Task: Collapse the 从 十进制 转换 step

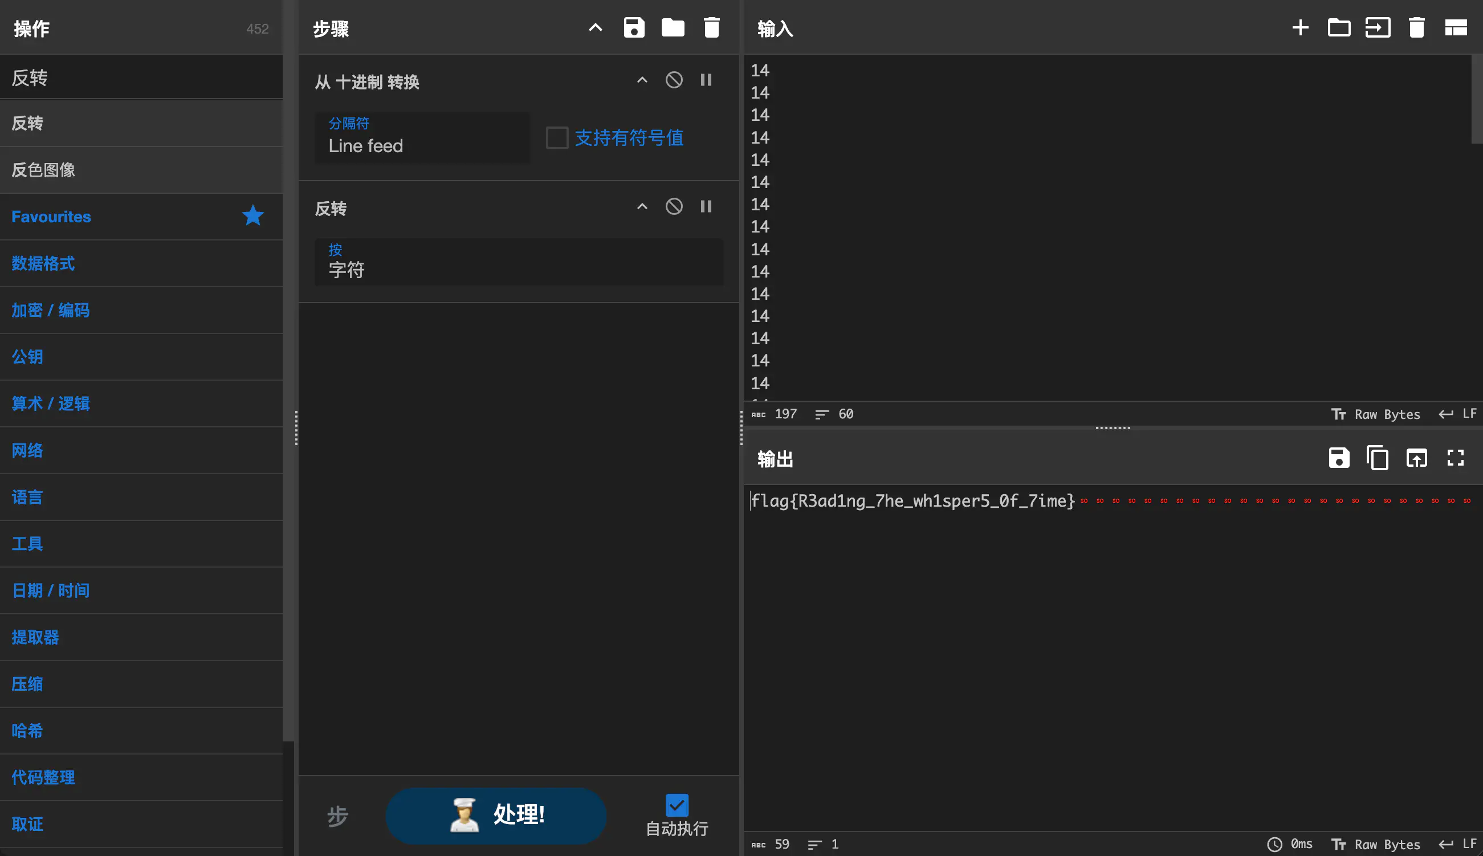Action: pos(642,80)
